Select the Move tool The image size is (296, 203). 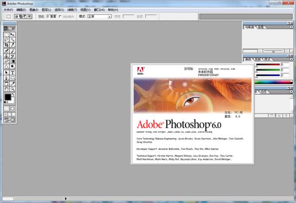tap(12, 35)
